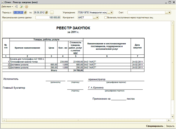Clear the Контрагент field АИСТ
Viewport: 176px width, 129px height.
click(97, 18)
